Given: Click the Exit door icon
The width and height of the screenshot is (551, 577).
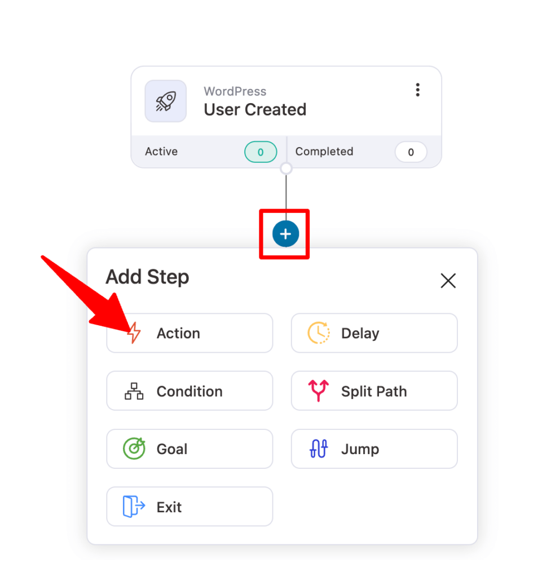Looking at the screenshot, I should (134, 507).
